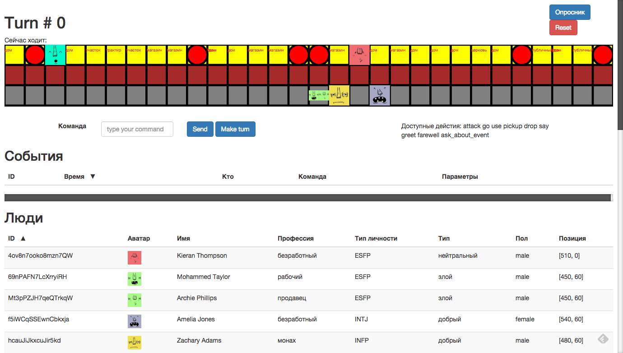Viewport: 623px width, 353px height.
Task: Sort the people table by Профессия header
Action: [x=295, y=238]
